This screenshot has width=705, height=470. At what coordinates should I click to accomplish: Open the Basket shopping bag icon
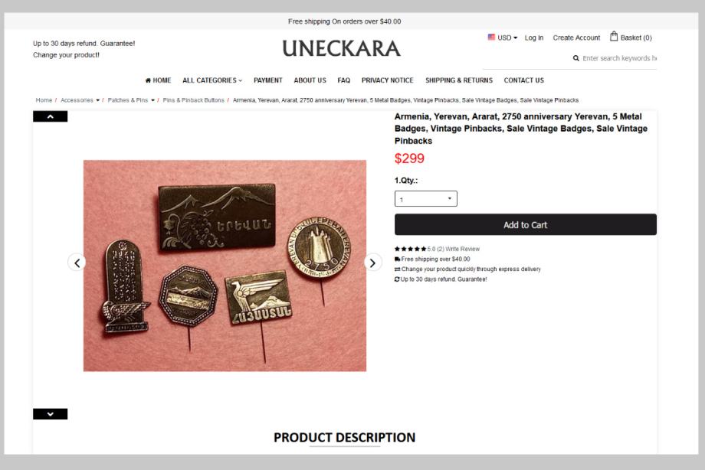tap(614, 37)
